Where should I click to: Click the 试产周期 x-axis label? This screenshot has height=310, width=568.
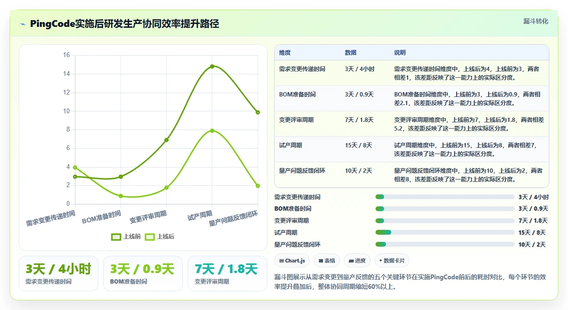tap(200, 216)
